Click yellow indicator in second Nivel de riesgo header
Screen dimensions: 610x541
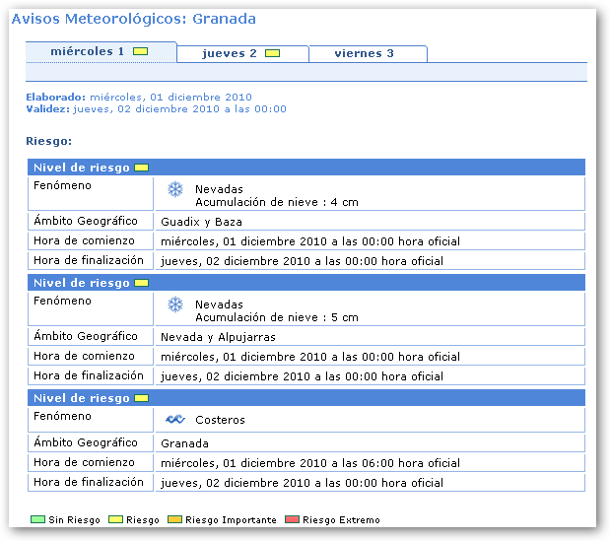tap(141, 283)
